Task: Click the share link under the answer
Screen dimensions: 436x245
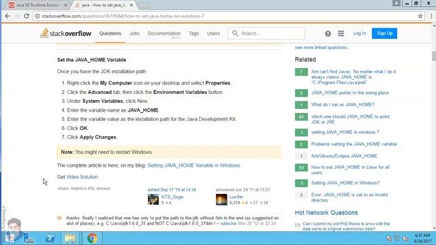Action: (63, 189)
